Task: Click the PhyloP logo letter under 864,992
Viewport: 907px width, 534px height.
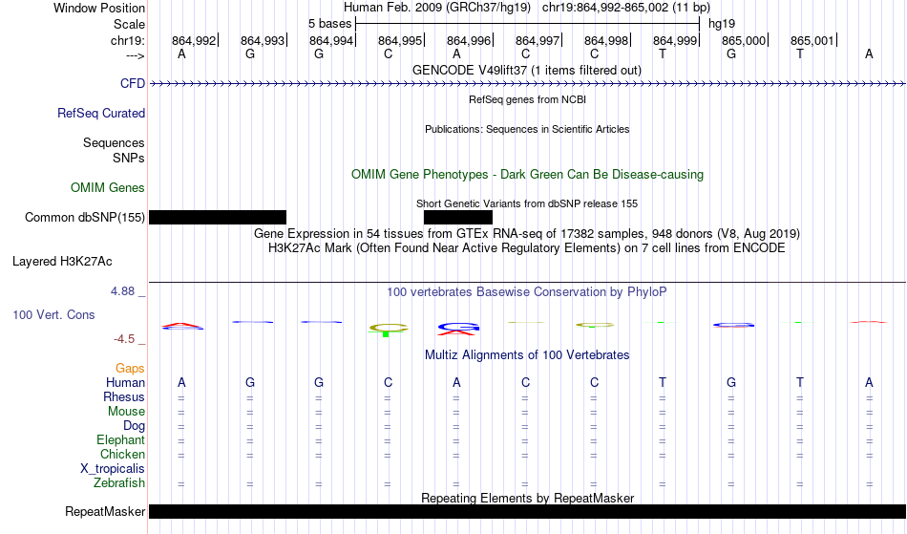Action: 182,327
